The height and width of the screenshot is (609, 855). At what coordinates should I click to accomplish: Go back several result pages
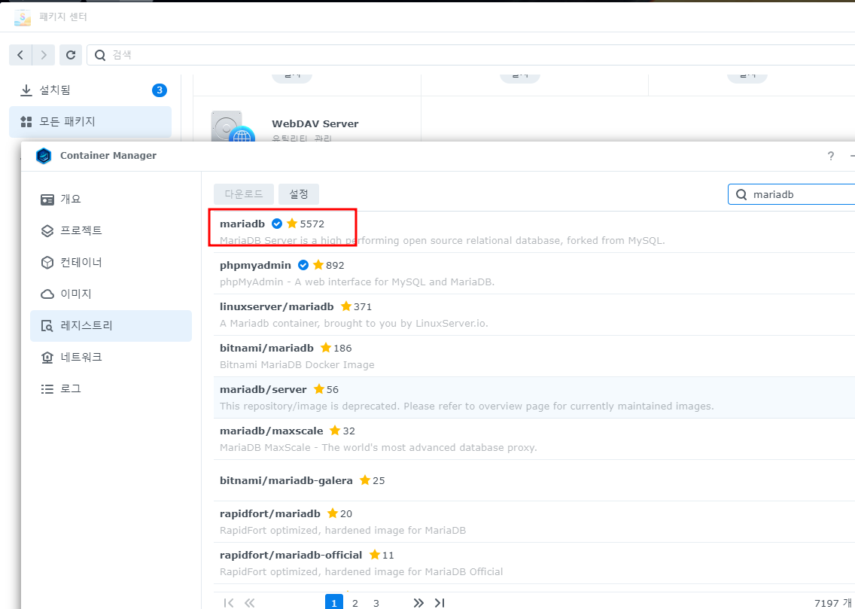pyautogui.click(x=250, y=602)
